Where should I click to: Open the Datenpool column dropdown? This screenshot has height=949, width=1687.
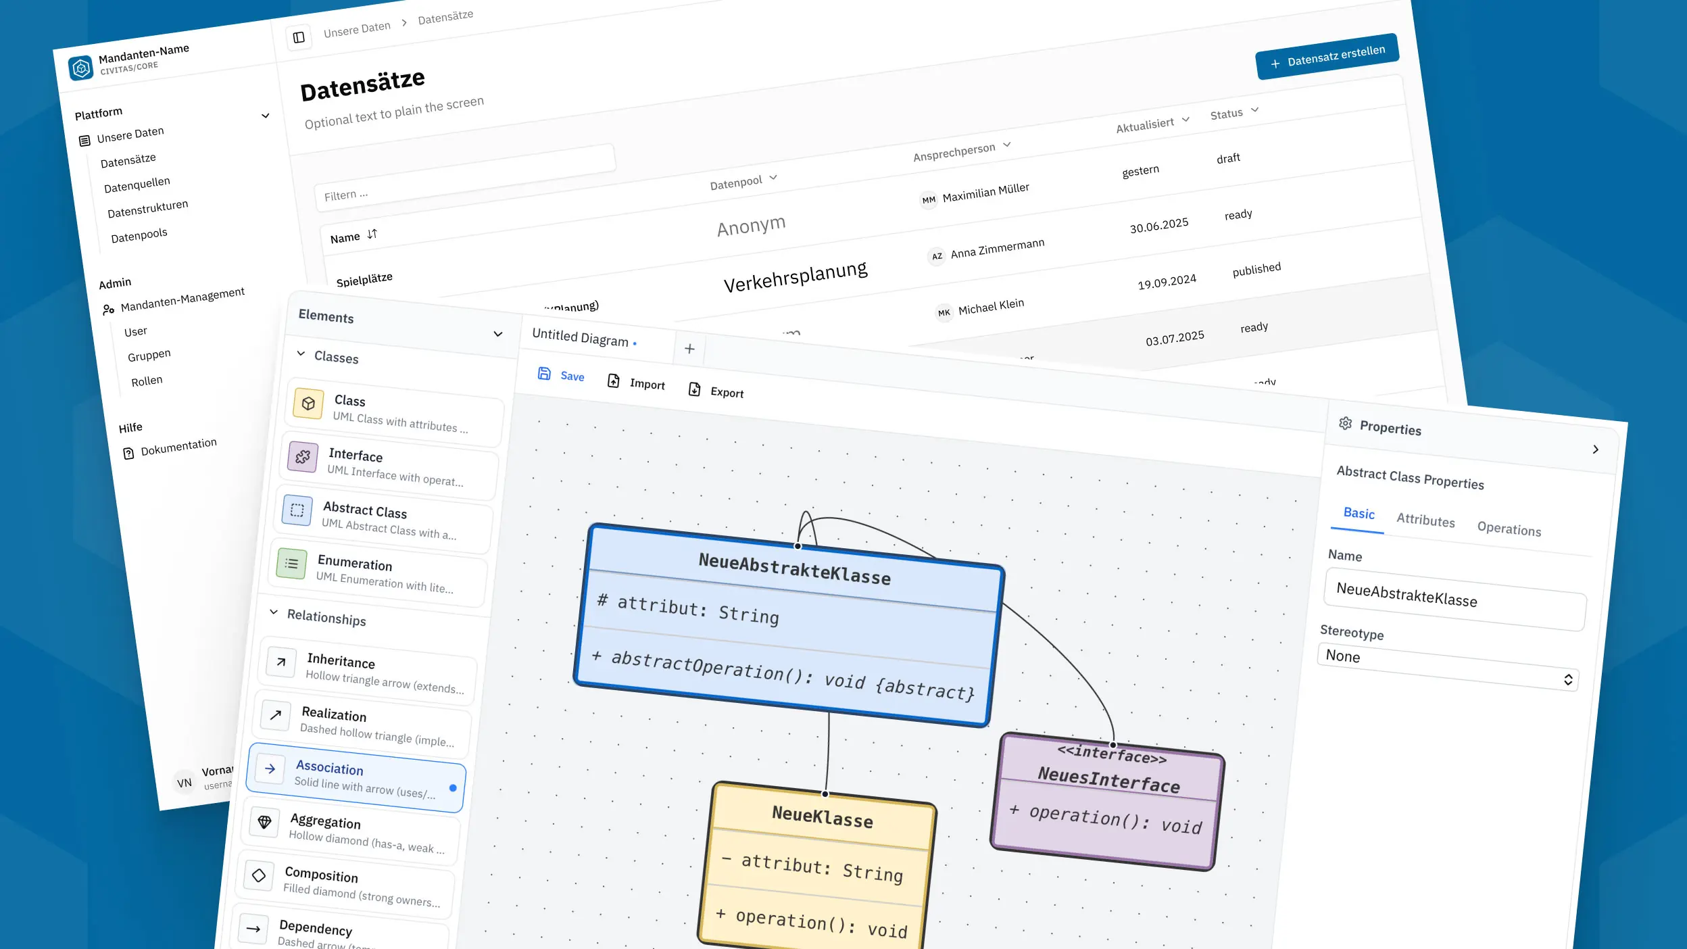pyautogui.click(x=773, y=177)
